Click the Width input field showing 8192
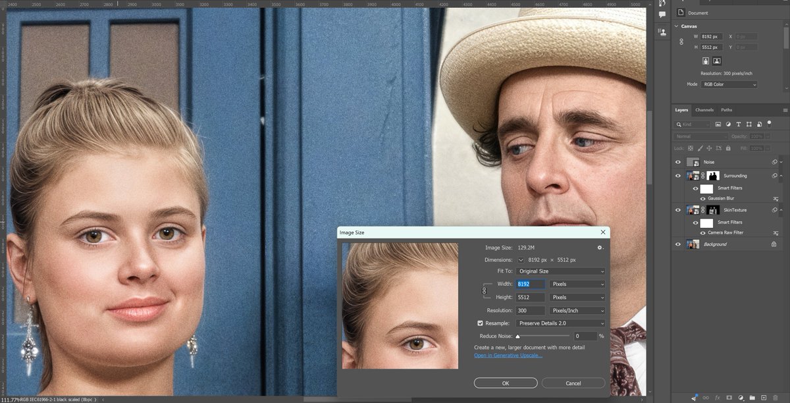This screenshot has height=403, width=790. click(531, 284)
